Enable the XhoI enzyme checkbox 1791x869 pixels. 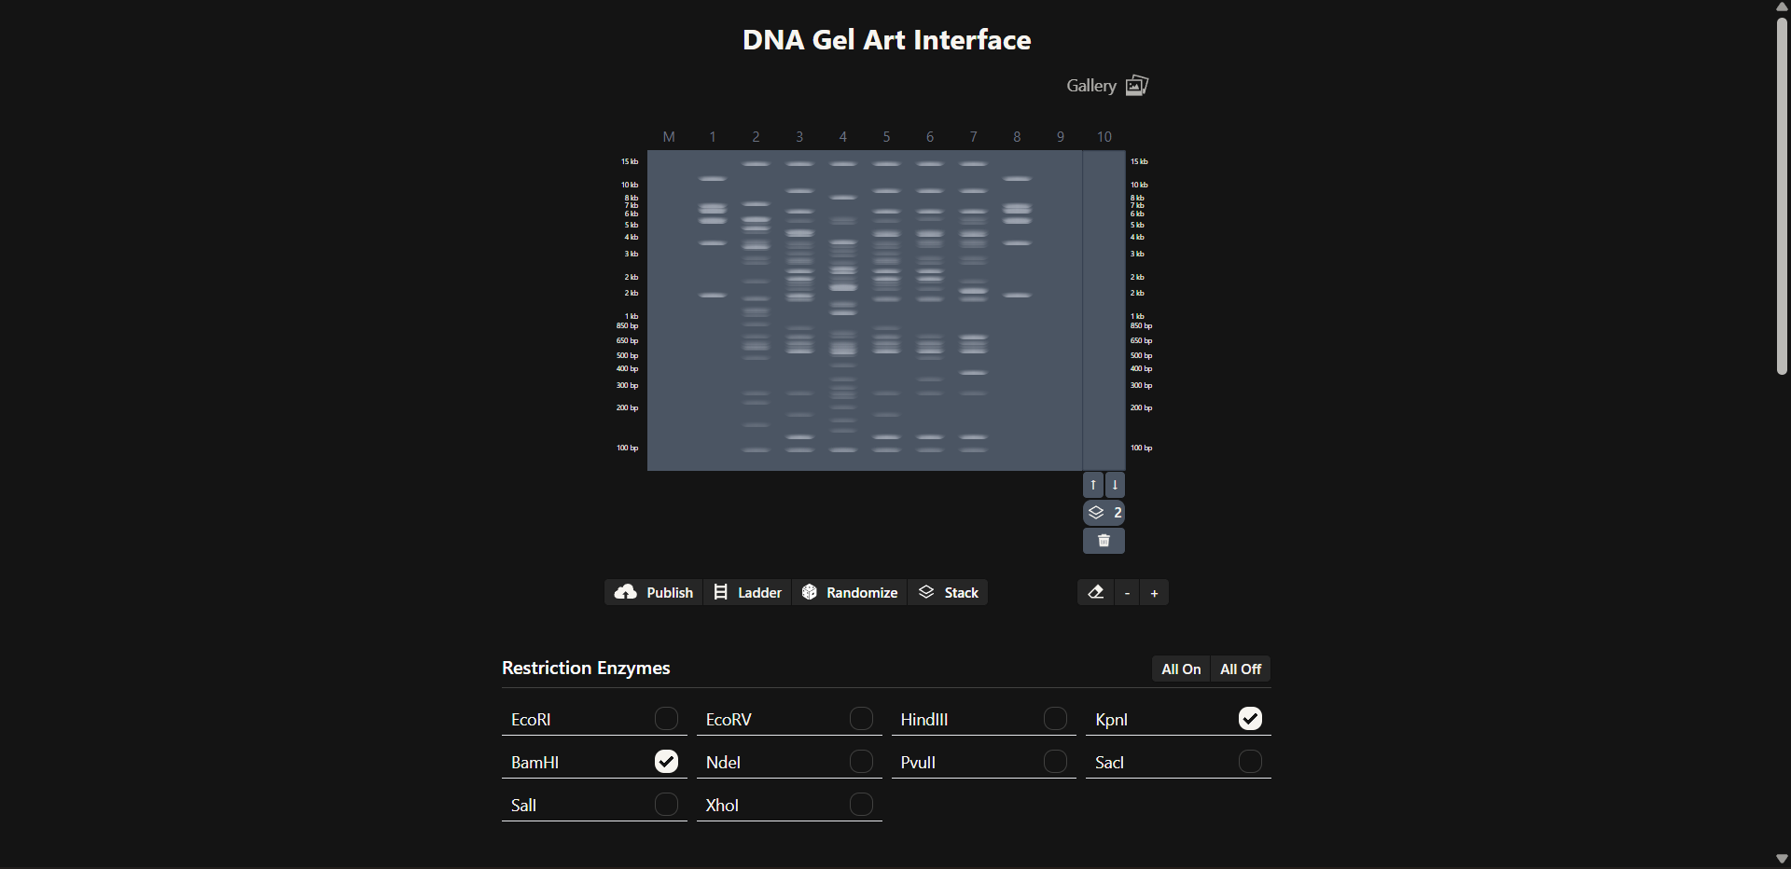pos(861,805)
